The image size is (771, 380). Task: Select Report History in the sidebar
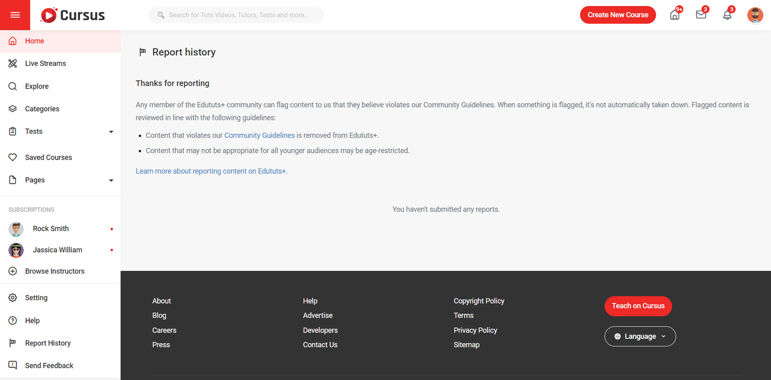tap(48, 343)
